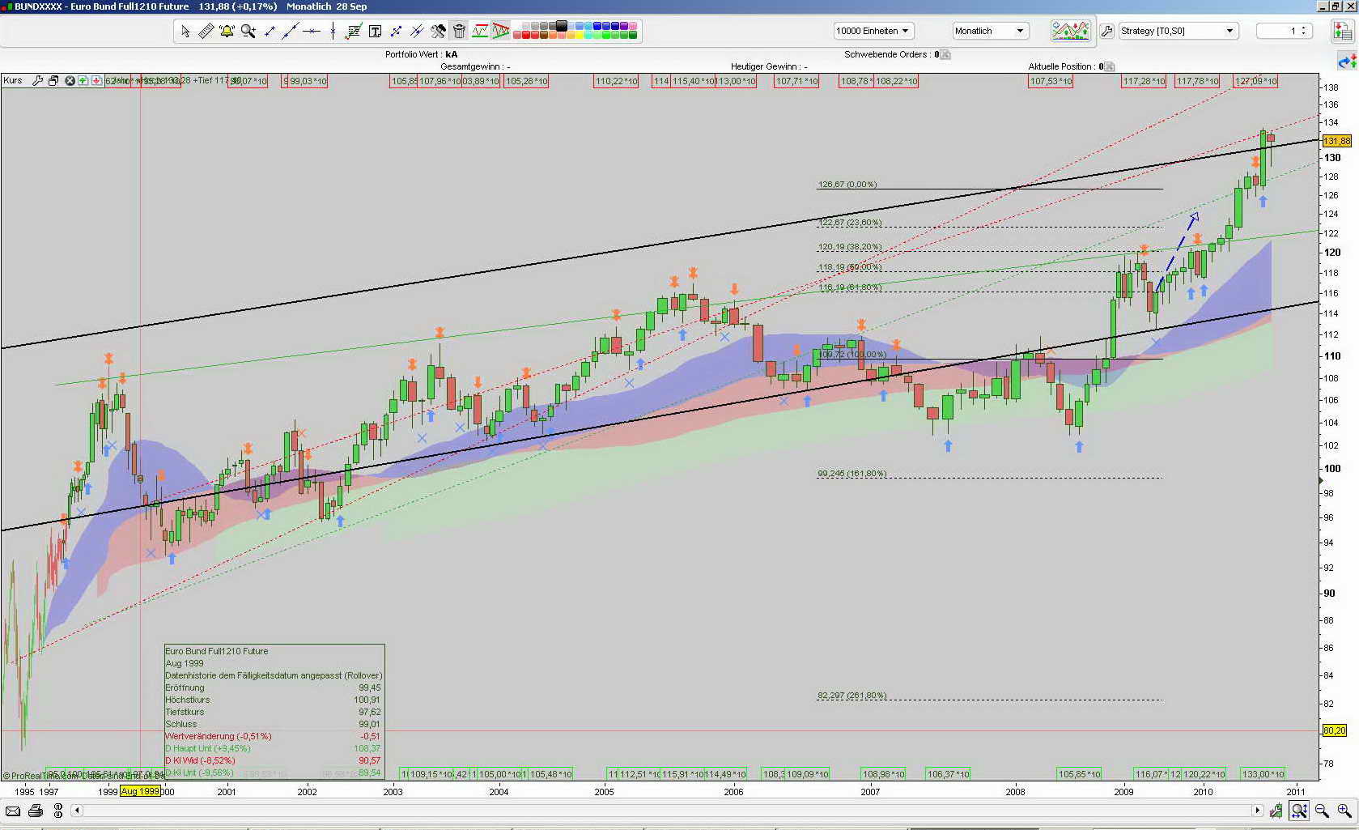Open the hammer and wrench settings tool

[438, 31]
